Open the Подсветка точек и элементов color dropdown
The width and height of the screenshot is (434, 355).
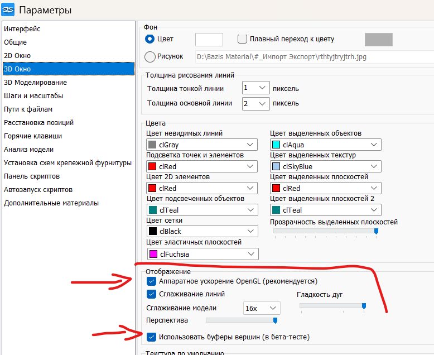coord(202,166)
